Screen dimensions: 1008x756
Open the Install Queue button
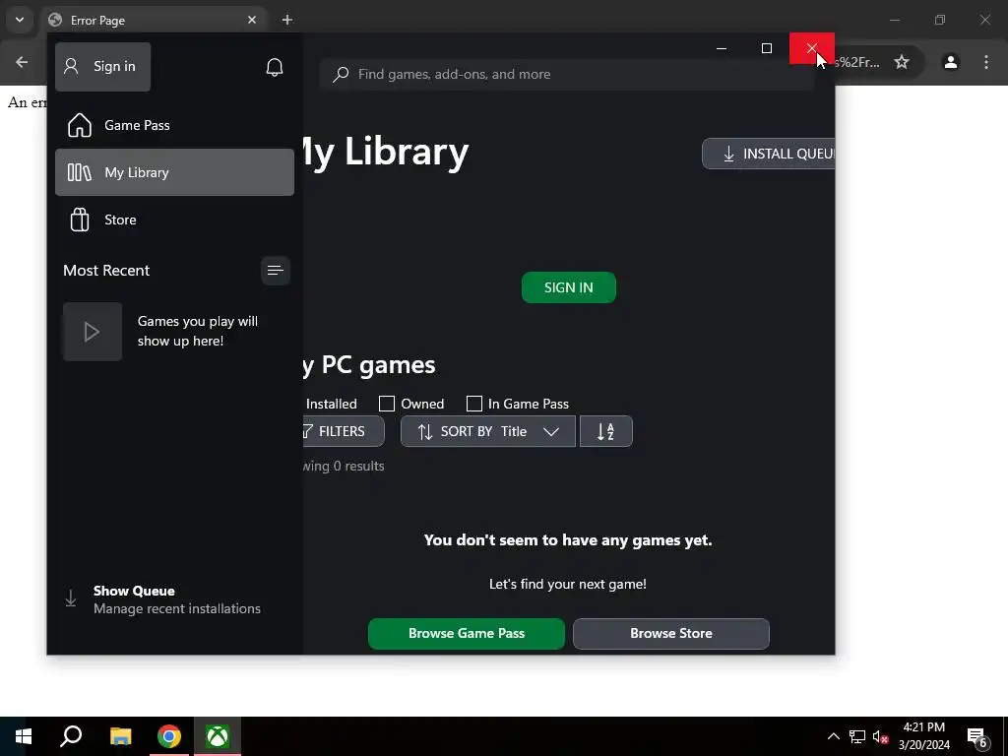tap(769, 154)
